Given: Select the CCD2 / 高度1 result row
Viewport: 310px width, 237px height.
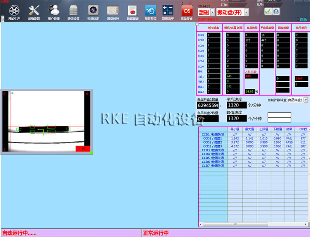Looking at the screenshot, I should coord(212,138).
